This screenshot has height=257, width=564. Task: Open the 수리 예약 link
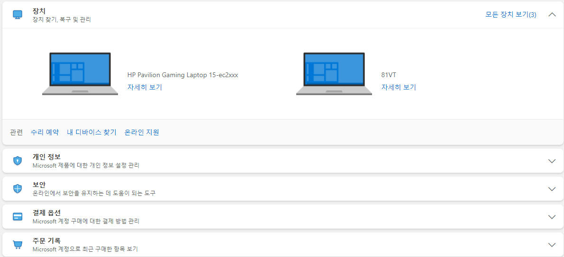coord(45,132)
